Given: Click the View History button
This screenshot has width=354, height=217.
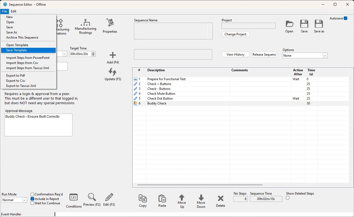Looking at the screenshot, I should [x=235, y=55].
